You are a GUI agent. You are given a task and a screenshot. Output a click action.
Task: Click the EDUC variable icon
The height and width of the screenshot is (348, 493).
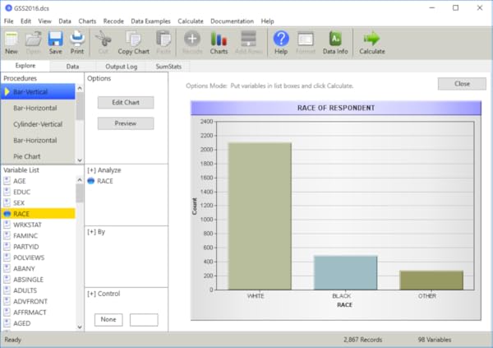coord(7,192)
